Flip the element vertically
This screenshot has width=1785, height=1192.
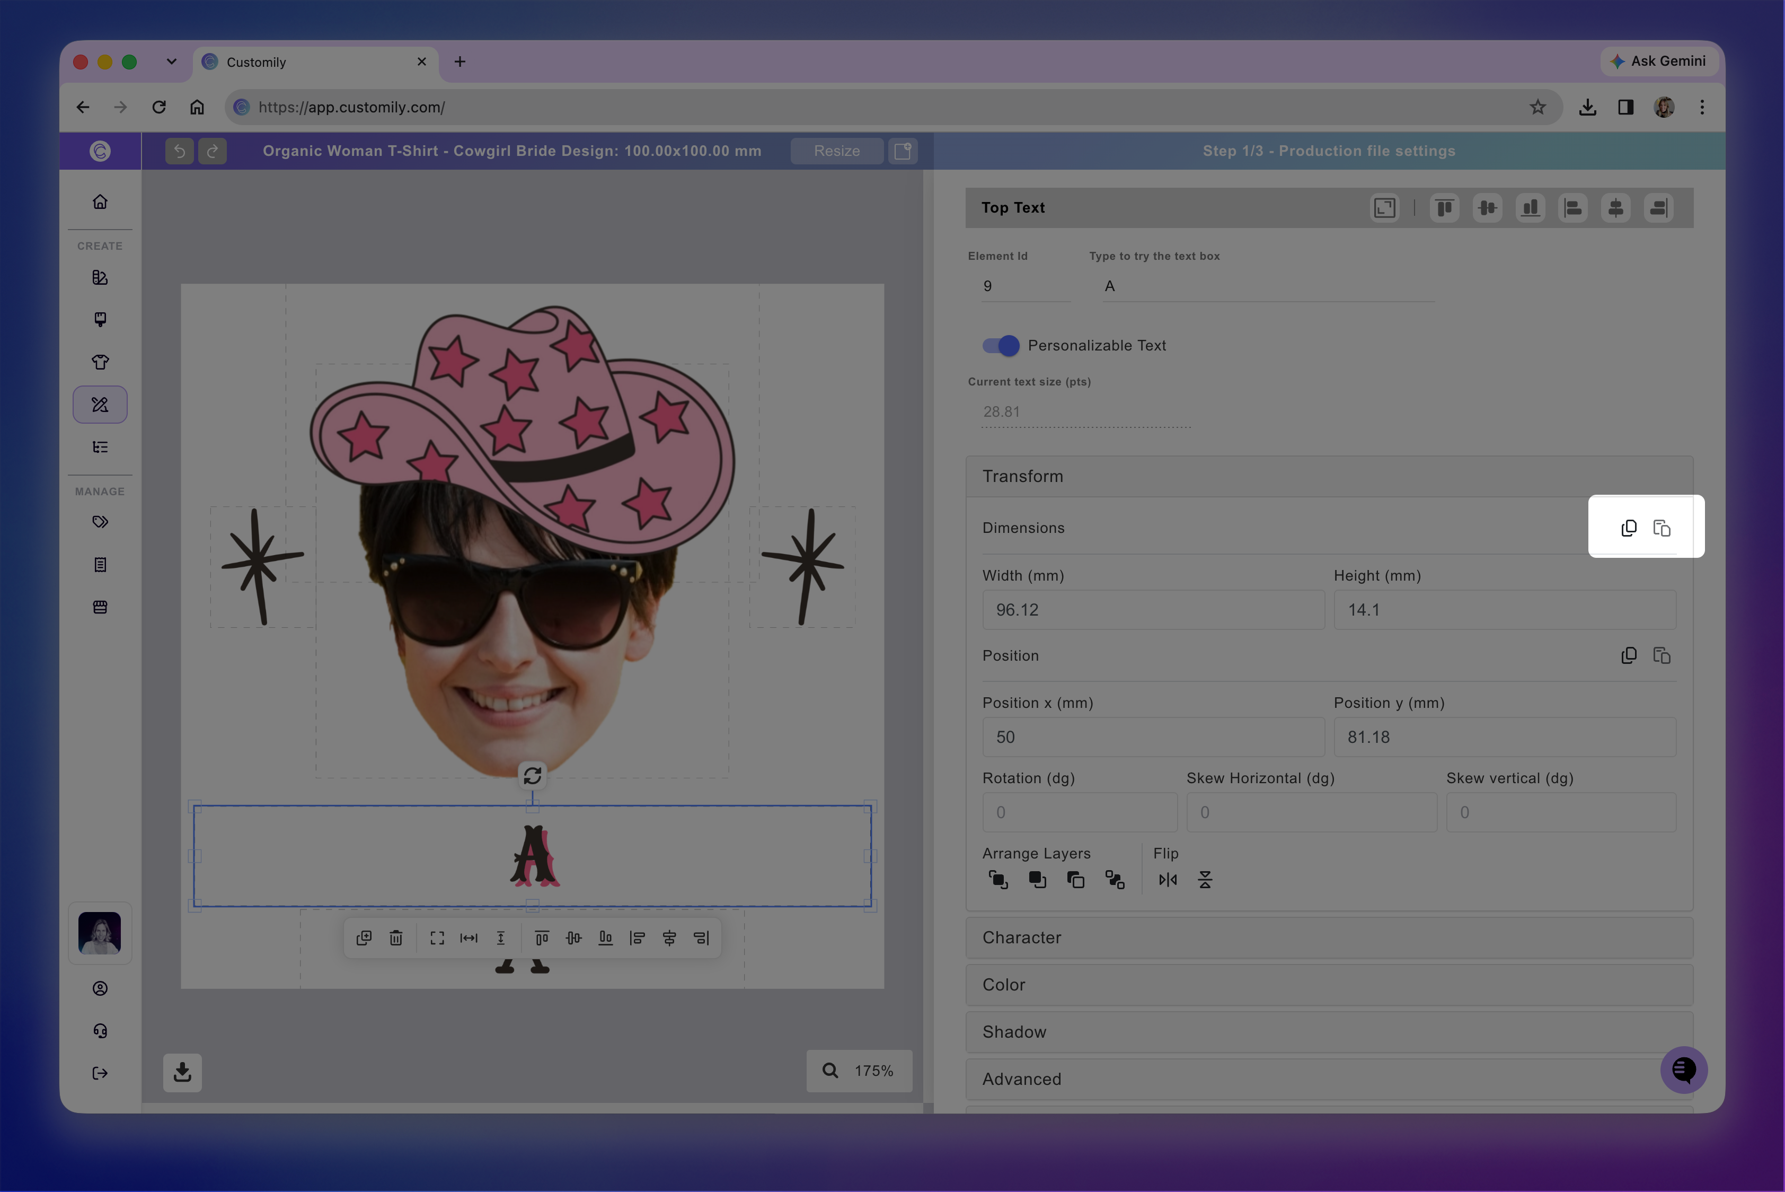point(1205,880)
